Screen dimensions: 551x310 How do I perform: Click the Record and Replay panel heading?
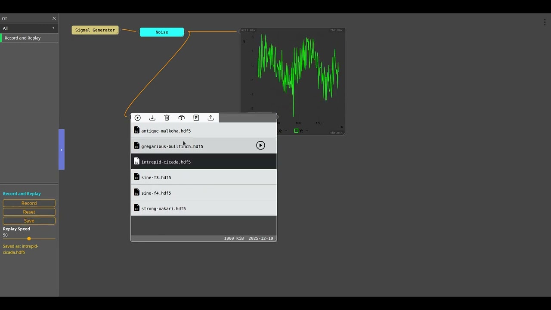22,194
